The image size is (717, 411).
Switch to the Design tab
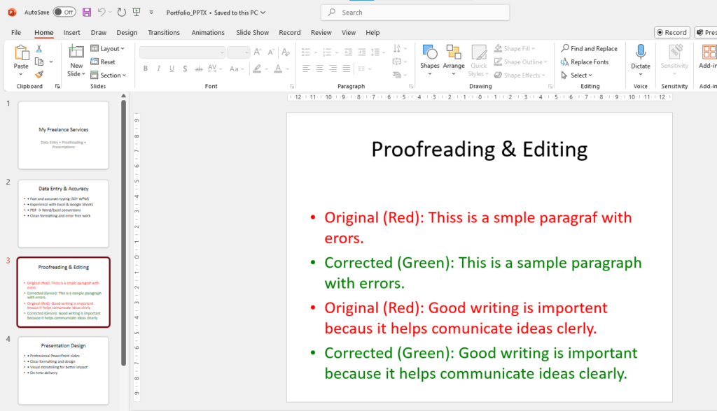click(127, 32)
